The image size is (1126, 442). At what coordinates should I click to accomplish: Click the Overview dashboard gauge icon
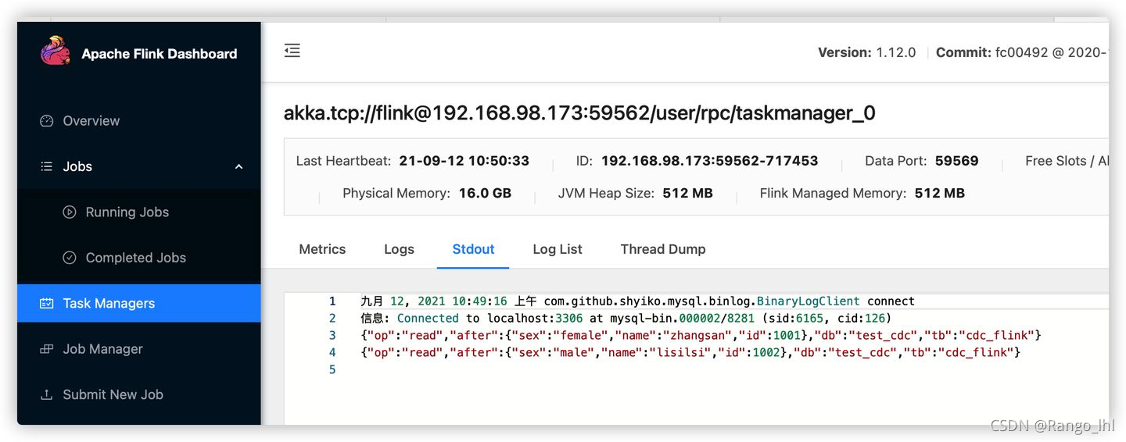pyautogui.click(x=47, y=121)
